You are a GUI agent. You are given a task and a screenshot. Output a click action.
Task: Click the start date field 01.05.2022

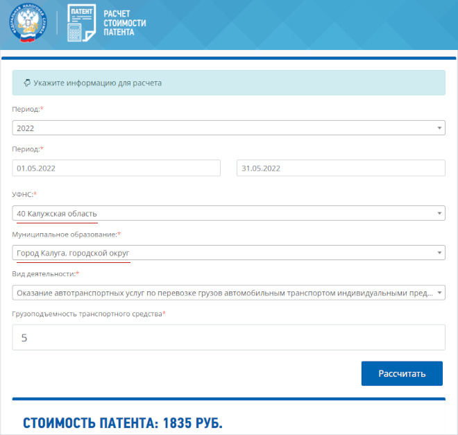coord(117,168)
